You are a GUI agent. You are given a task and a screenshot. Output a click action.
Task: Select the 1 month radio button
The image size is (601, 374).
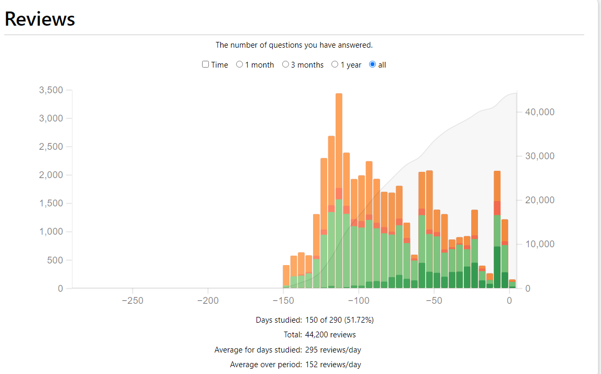coord(240,64)
